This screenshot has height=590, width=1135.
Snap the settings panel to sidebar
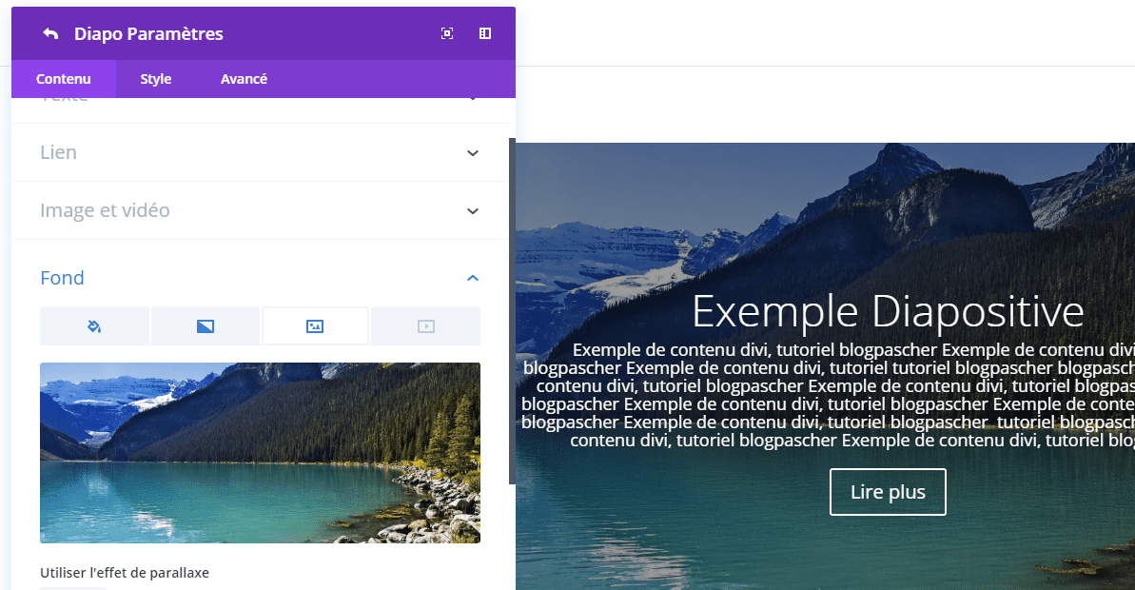(x=485, y=34)
